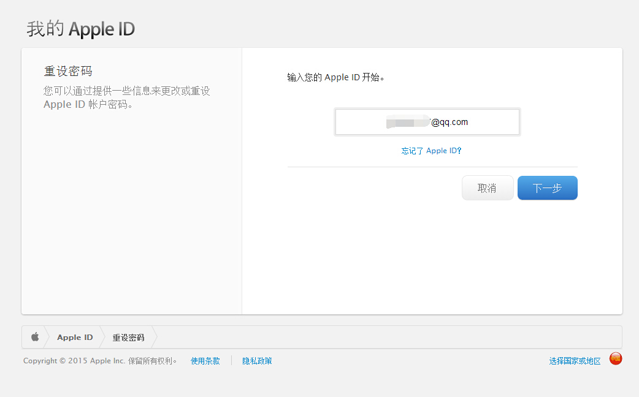Click the chevron separator after 重设密码
Image resolution: width=639 pixels, height=397 pixels.
coord(155,336)
